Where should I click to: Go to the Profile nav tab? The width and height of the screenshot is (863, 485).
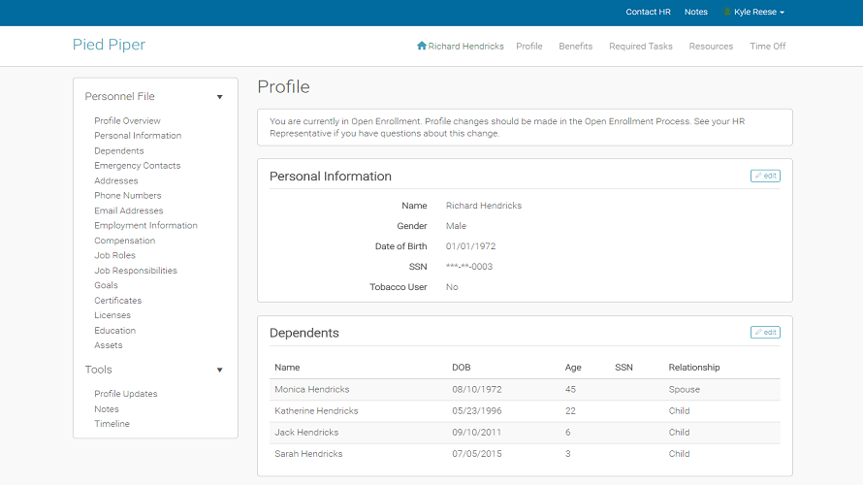[528, 47]
